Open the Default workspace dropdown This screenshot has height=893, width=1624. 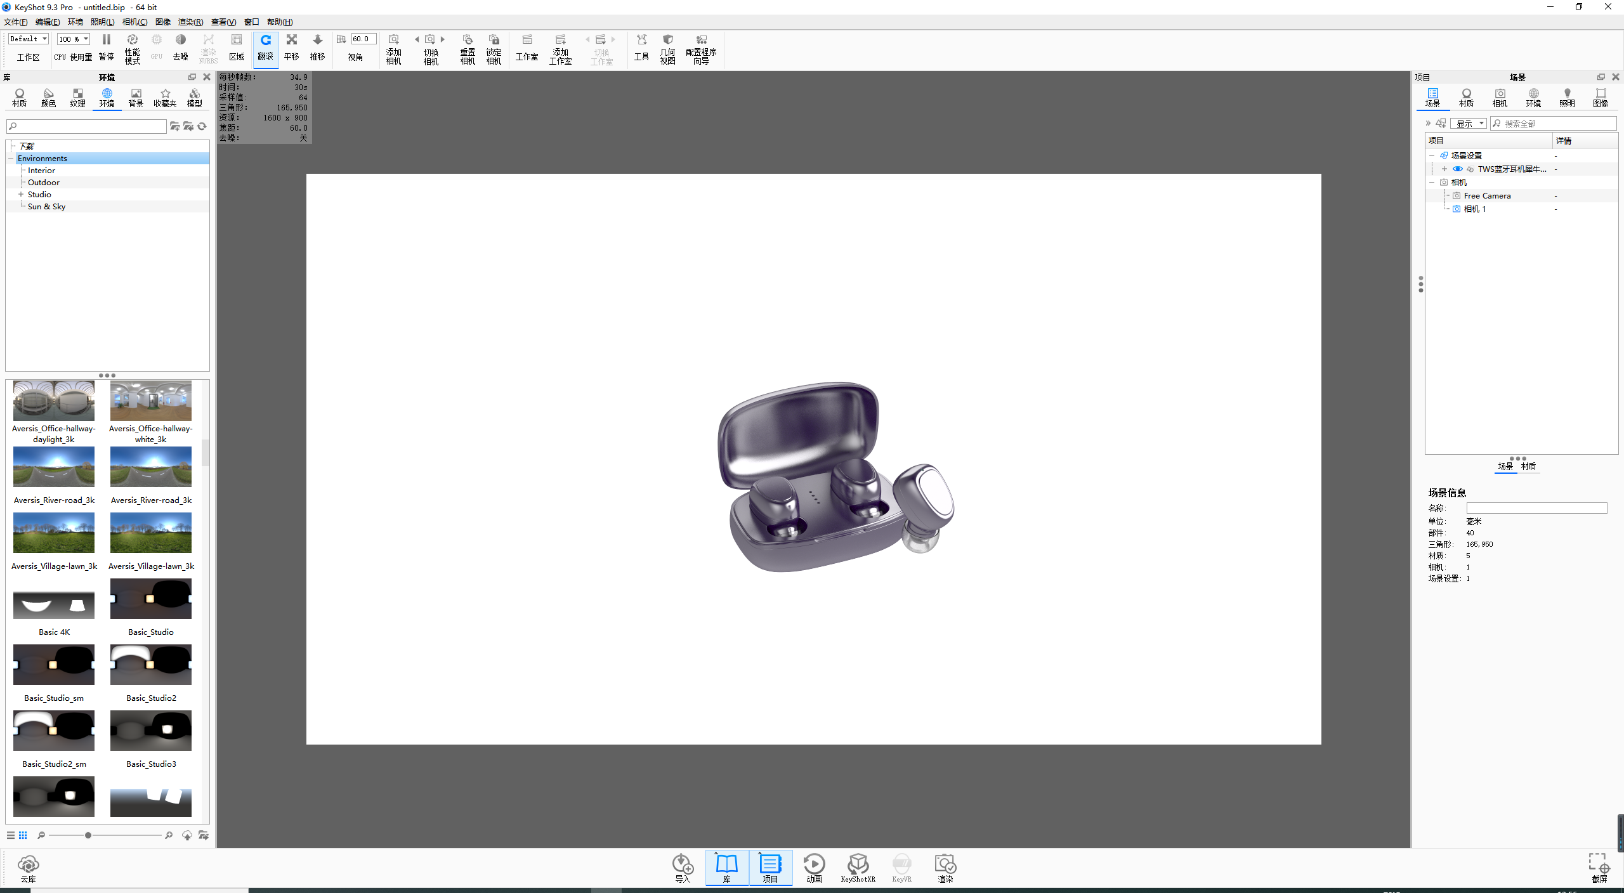[27, 39]
